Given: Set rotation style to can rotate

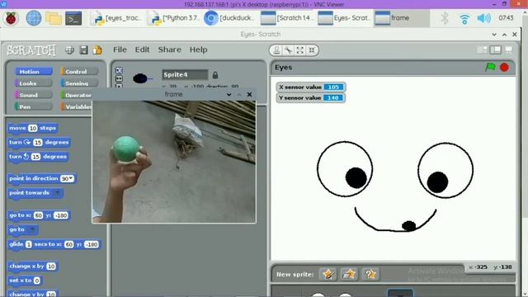Looking at the screenshot, I should (119, 70).
